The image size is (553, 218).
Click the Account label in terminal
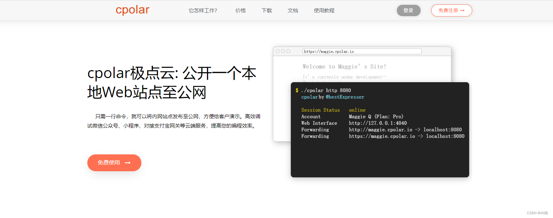coord(311,117)
